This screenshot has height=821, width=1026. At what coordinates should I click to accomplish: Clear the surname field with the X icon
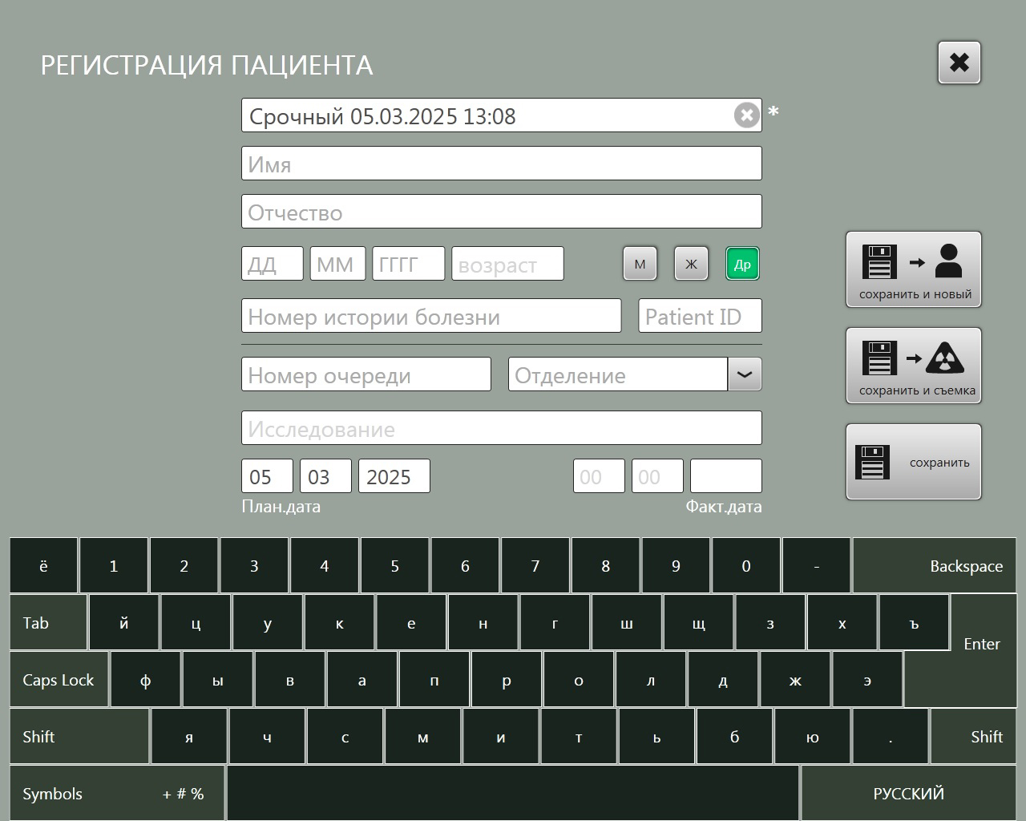(x=746, y=115)
